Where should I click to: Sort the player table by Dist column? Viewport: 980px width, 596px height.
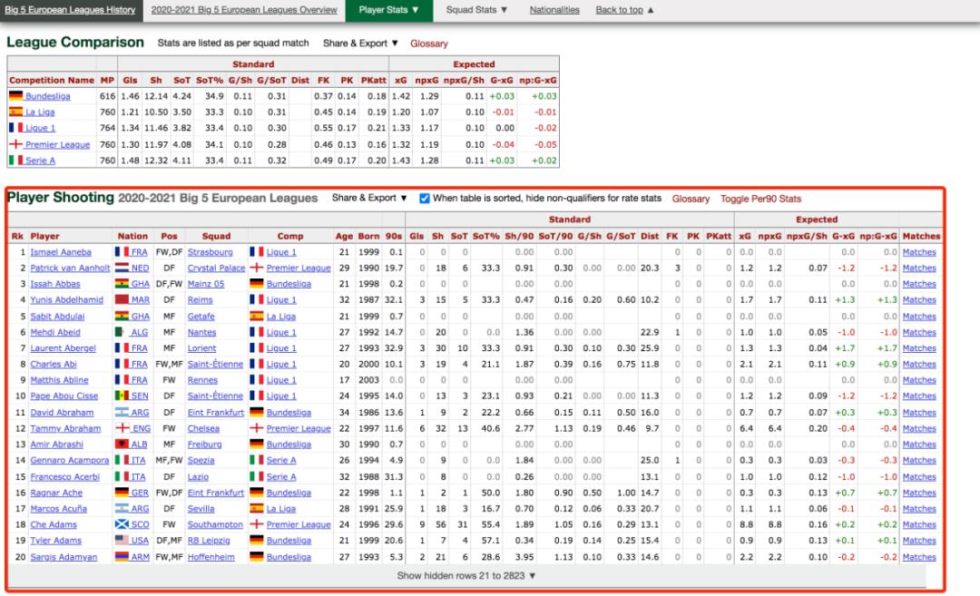tap(650, 236)
